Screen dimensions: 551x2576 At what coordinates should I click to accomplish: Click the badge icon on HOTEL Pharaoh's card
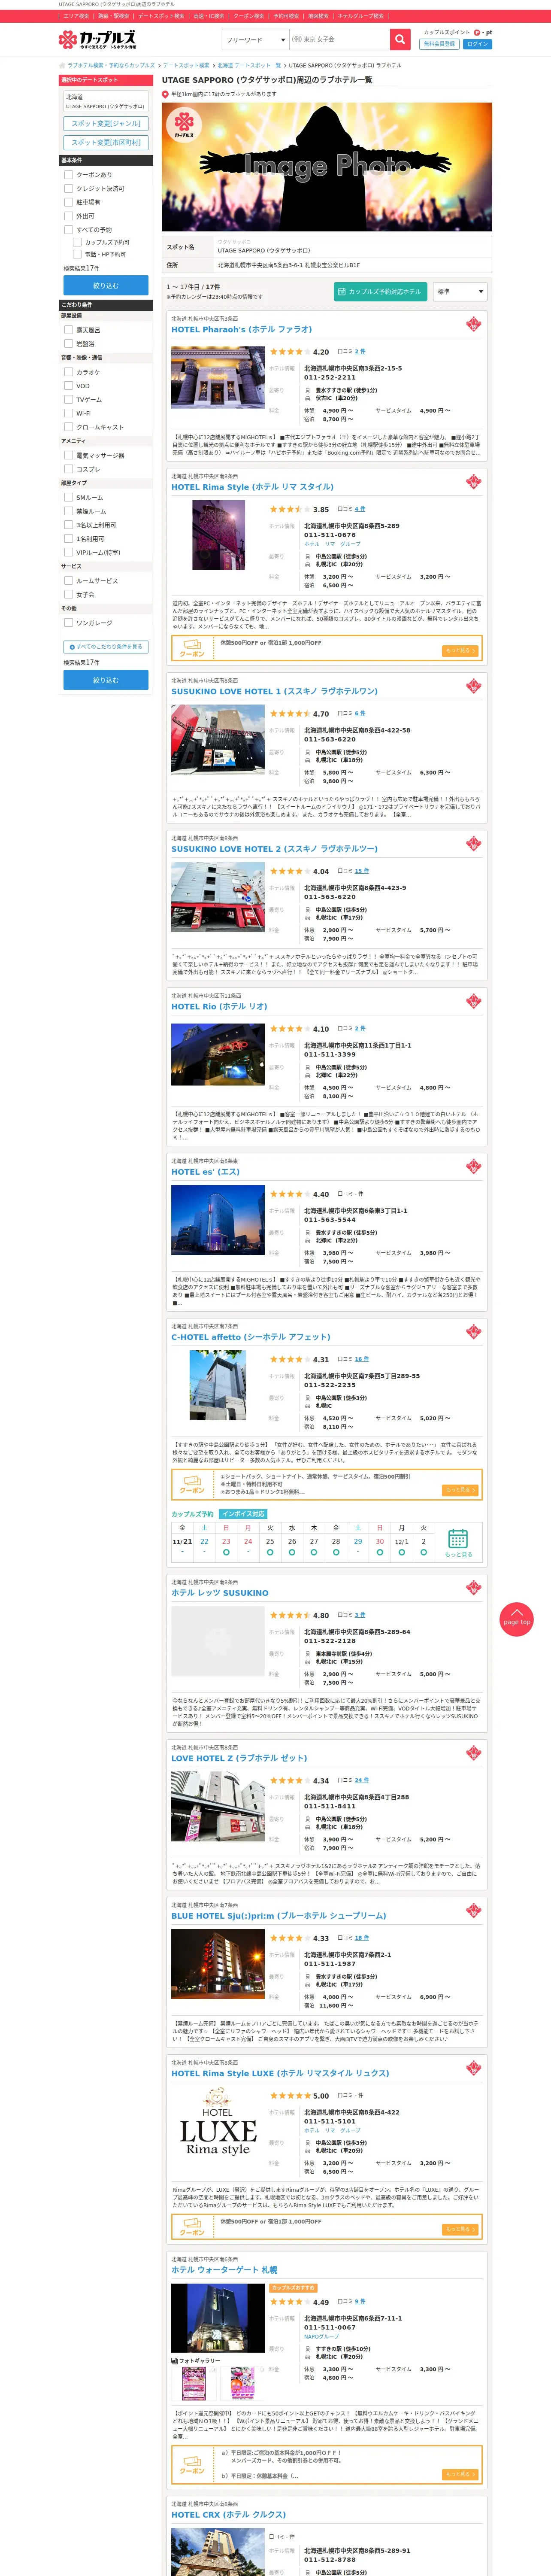tap(474, 324)
